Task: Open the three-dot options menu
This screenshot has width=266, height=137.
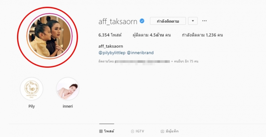Action: click(204, 21)
